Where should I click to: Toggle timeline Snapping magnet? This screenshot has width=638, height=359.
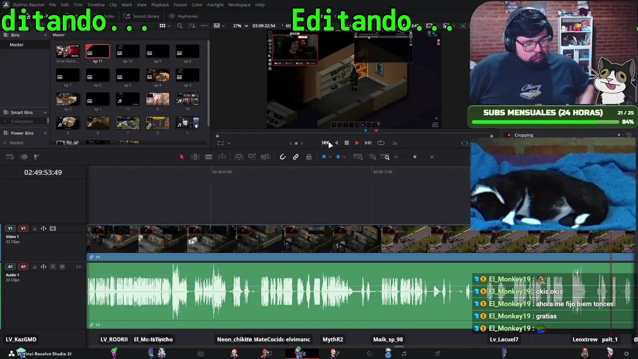(x=283, y=157)
